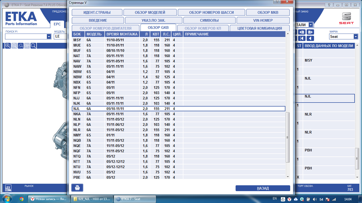Click the ВРЕМЯ МОНТАЖА column header
Screen dimensions: 362x203
[x=122, y=34]
